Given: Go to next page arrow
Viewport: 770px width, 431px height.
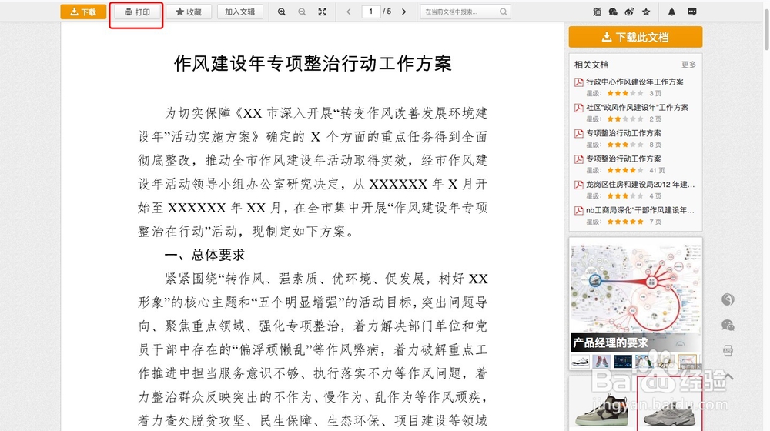Looking at the screenshot, I should click(403, 12).
